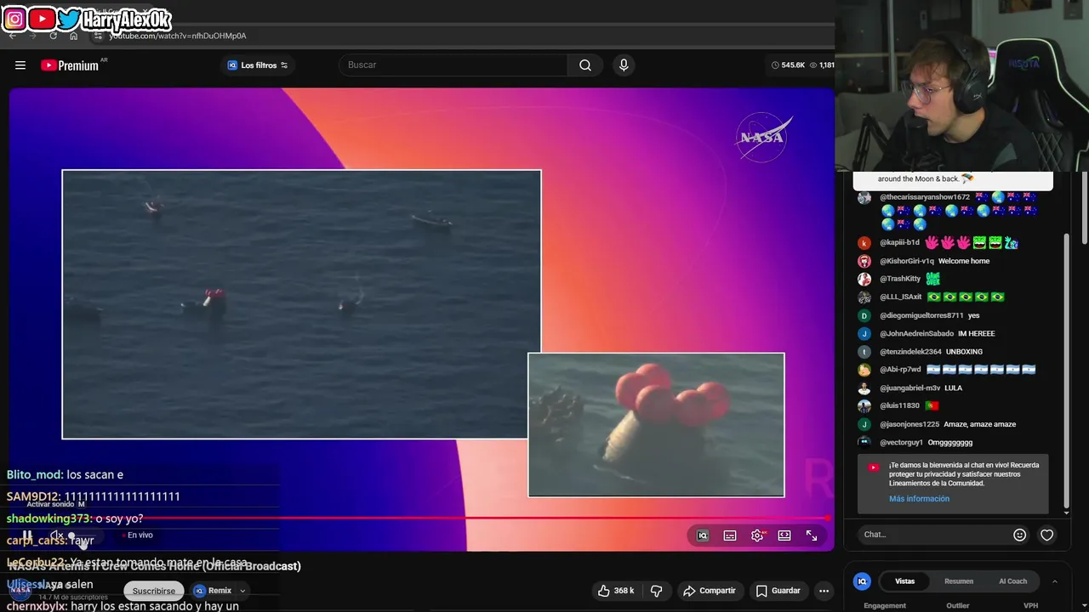Image resolution: width=1089 pixels, height=612 pixels.
Task: Click @tenzindelek2364 chat username
Action: click(x=910, y=352)
